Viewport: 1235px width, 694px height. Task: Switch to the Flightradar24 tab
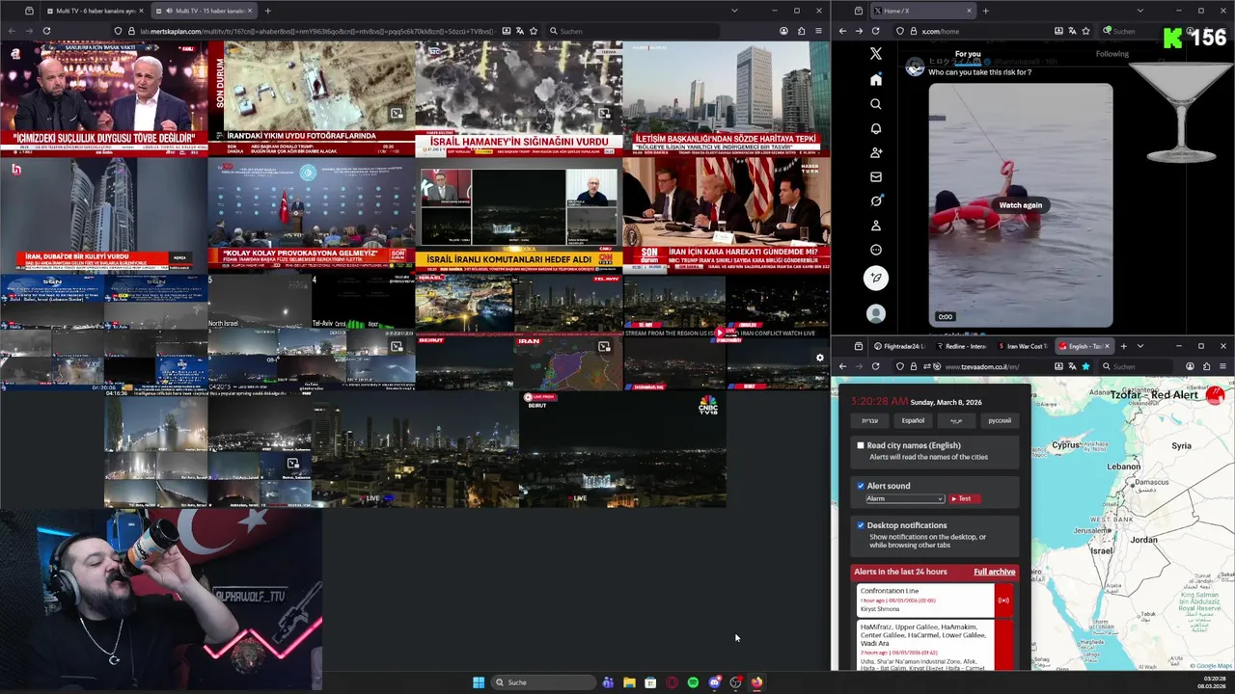point(898,346)
